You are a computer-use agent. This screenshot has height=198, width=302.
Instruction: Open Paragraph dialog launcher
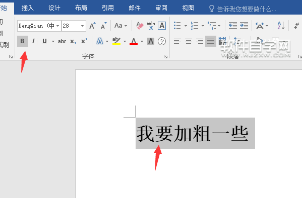[300, 56]
